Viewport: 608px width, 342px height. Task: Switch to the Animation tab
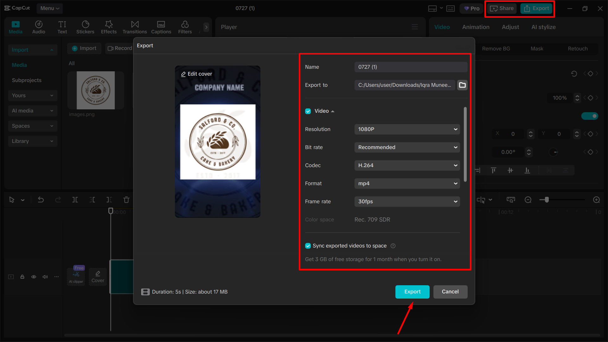click(476, 27)
